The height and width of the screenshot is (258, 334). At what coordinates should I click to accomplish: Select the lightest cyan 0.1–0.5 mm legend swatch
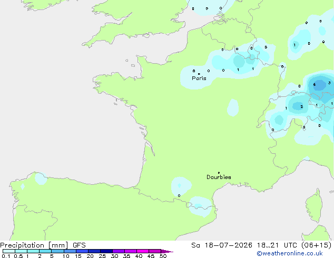click(x=9, y=251)
